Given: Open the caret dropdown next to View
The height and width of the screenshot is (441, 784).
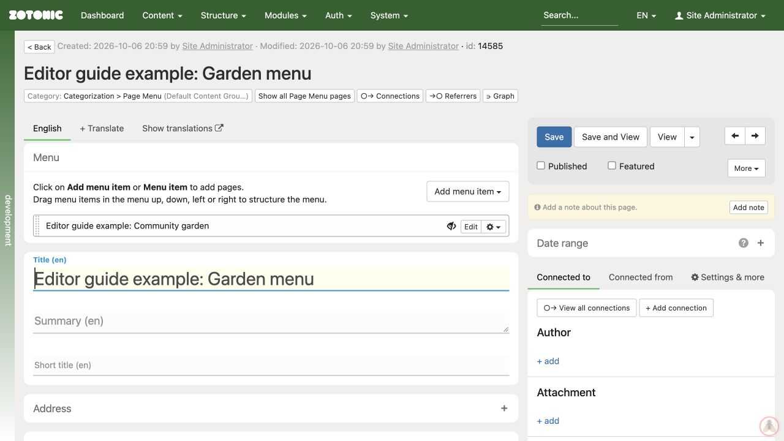Looking at the screenshot, I should (x=692, y=137).
